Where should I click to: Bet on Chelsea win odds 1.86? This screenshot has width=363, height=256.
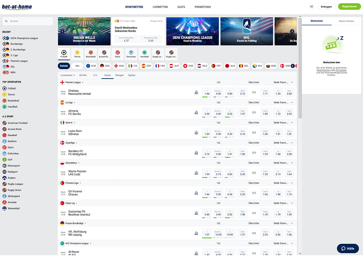point(207,92)
